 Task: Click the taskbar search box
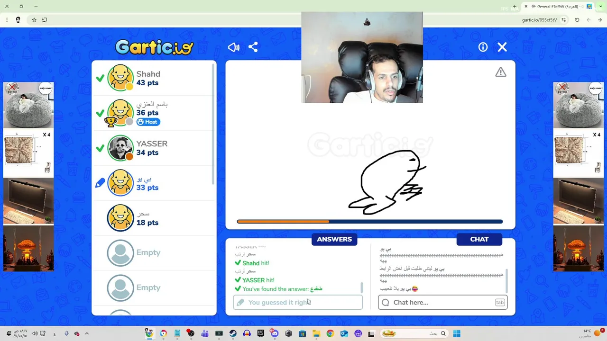415,333
